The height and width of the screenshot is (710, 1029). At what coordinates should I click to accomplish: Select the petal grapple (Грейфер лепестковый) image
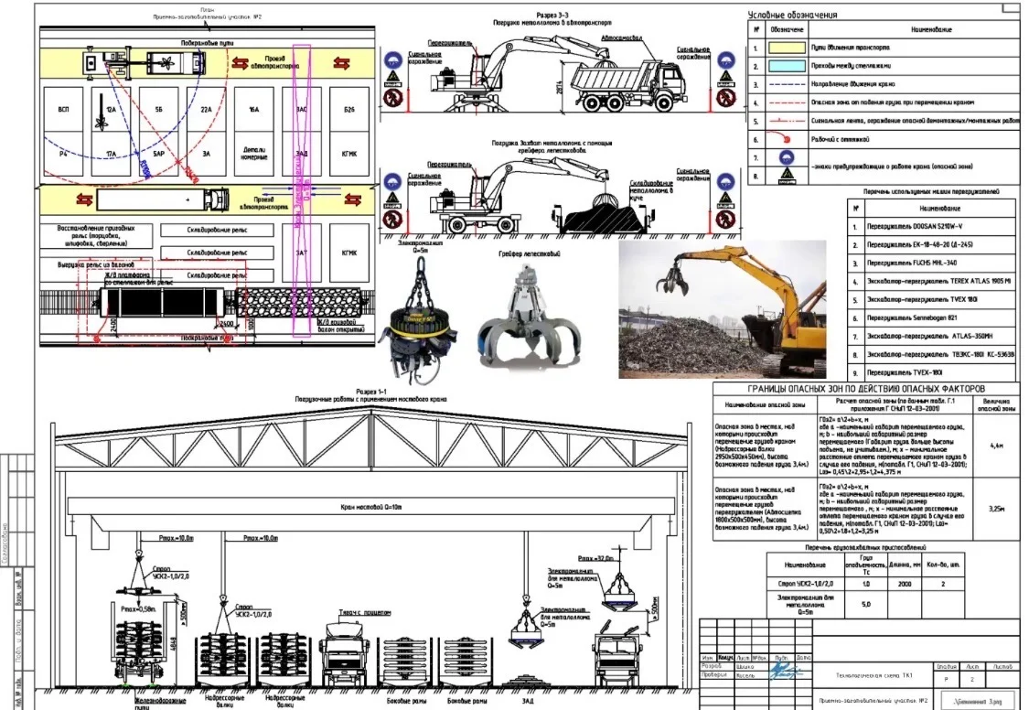[531, 317]
